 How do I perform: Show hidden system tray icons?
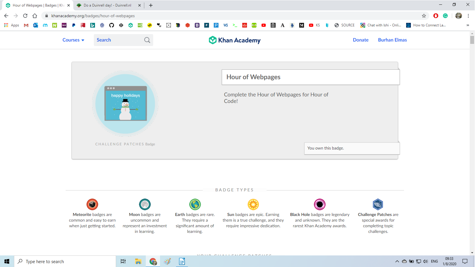click(397, 261)
